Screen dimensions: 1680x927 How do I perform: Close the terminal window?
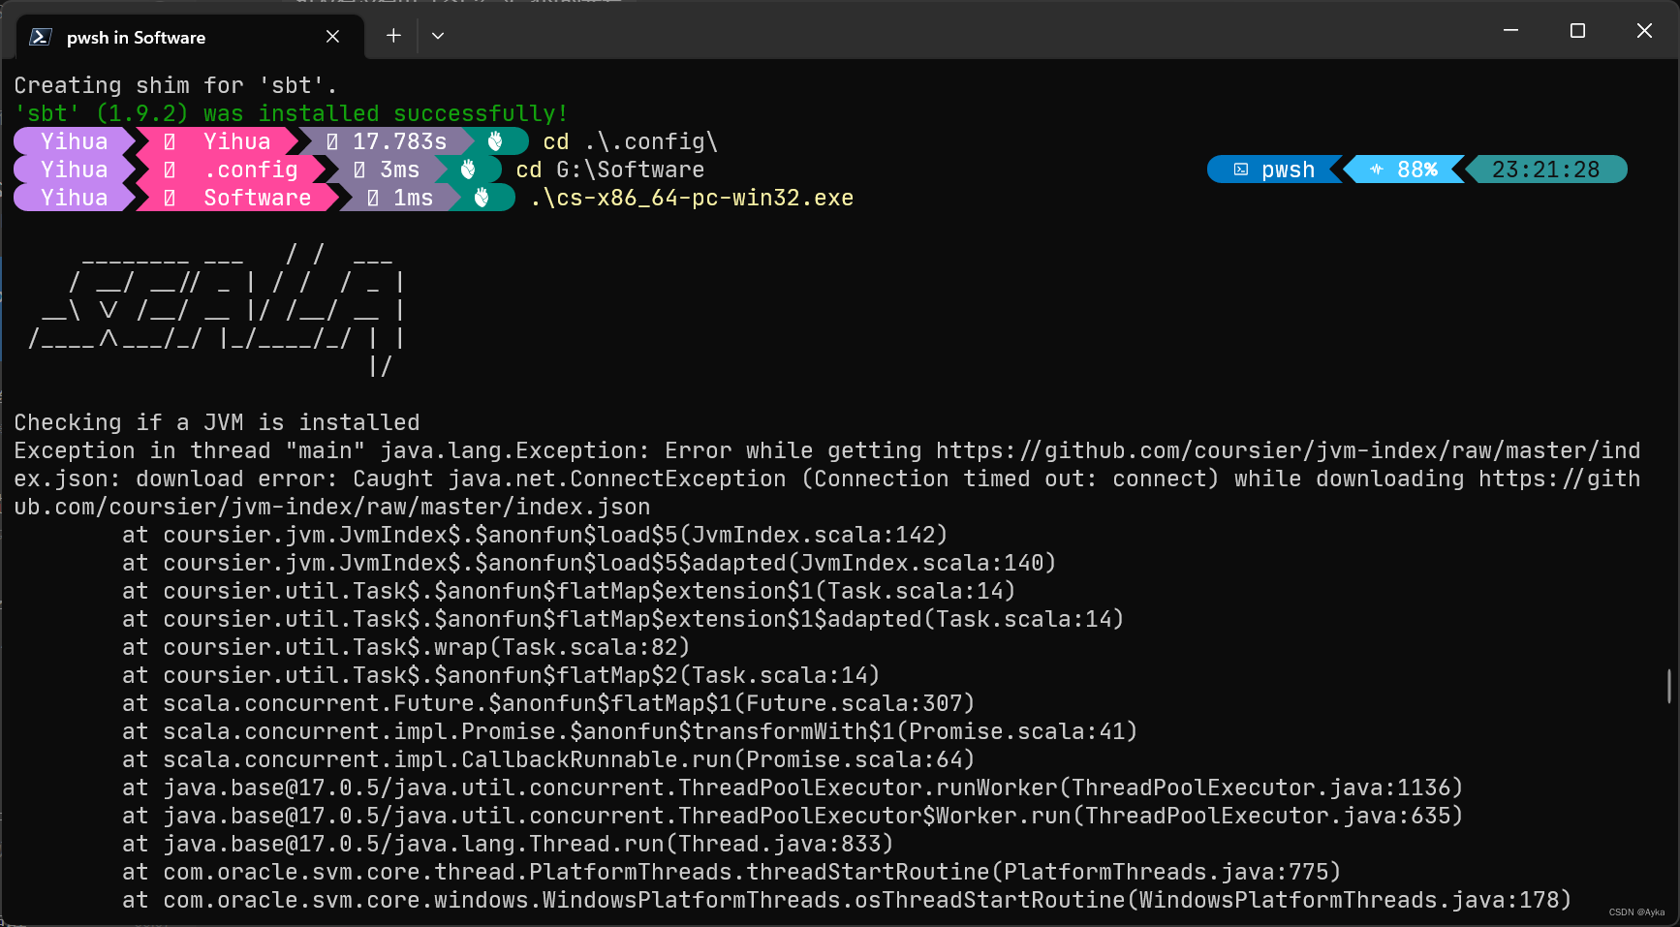(1644, 31)
